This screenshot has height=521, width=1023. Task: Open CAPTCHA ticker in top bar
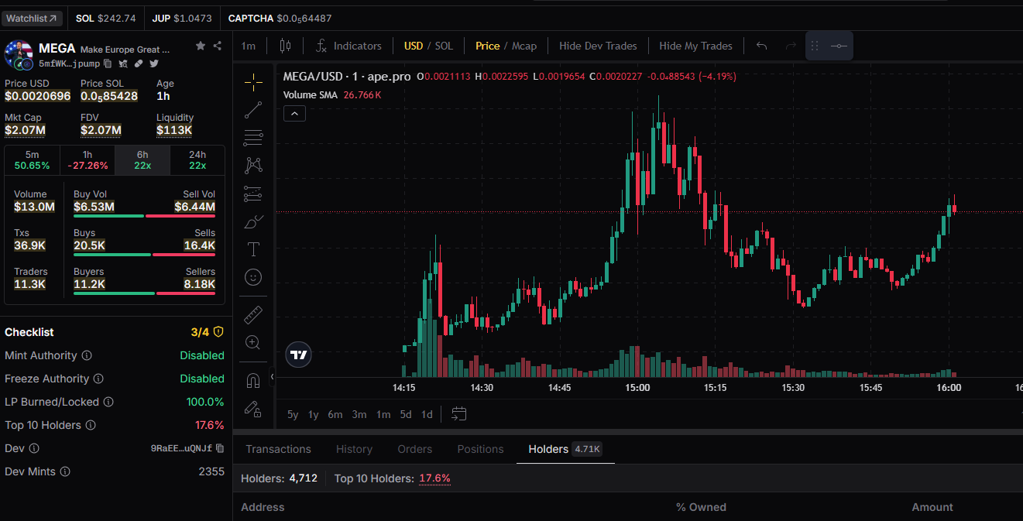[x=280, y=18]
